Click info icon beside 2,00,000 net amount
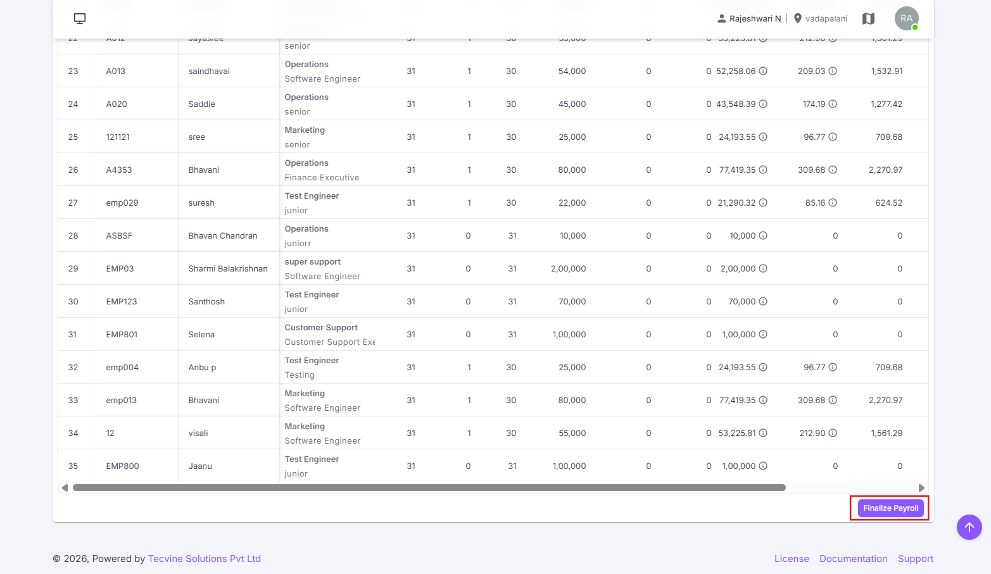Screen dimensions: 991x574 tap(763, 268)
